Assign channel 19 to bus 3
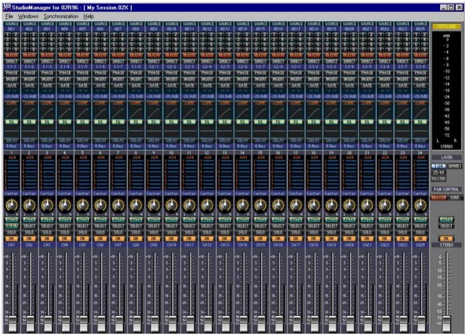This screenshot has width=465, height=334. coord(328,39)
